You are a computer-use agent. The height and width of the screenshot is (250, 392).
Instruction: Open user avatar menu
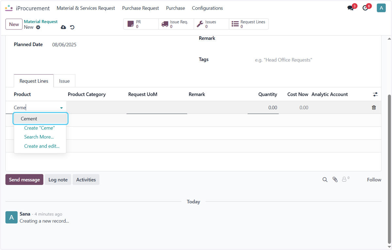[381, 8]
